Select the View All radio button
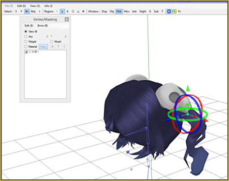Screen dimensions: 229x181 26,32
